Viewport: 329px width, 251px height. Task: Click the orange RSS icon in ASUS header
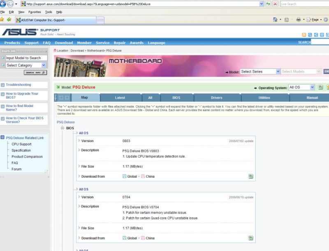tap(304, 35)
